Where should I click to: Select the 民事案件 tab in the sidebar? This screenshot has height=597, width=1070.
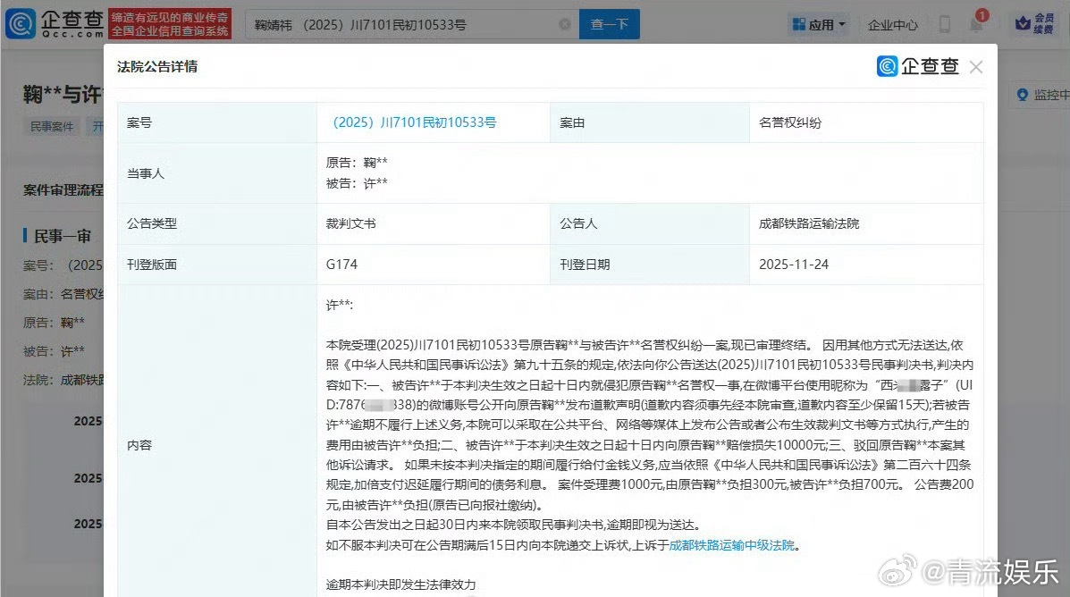click(x=51, y=126)
